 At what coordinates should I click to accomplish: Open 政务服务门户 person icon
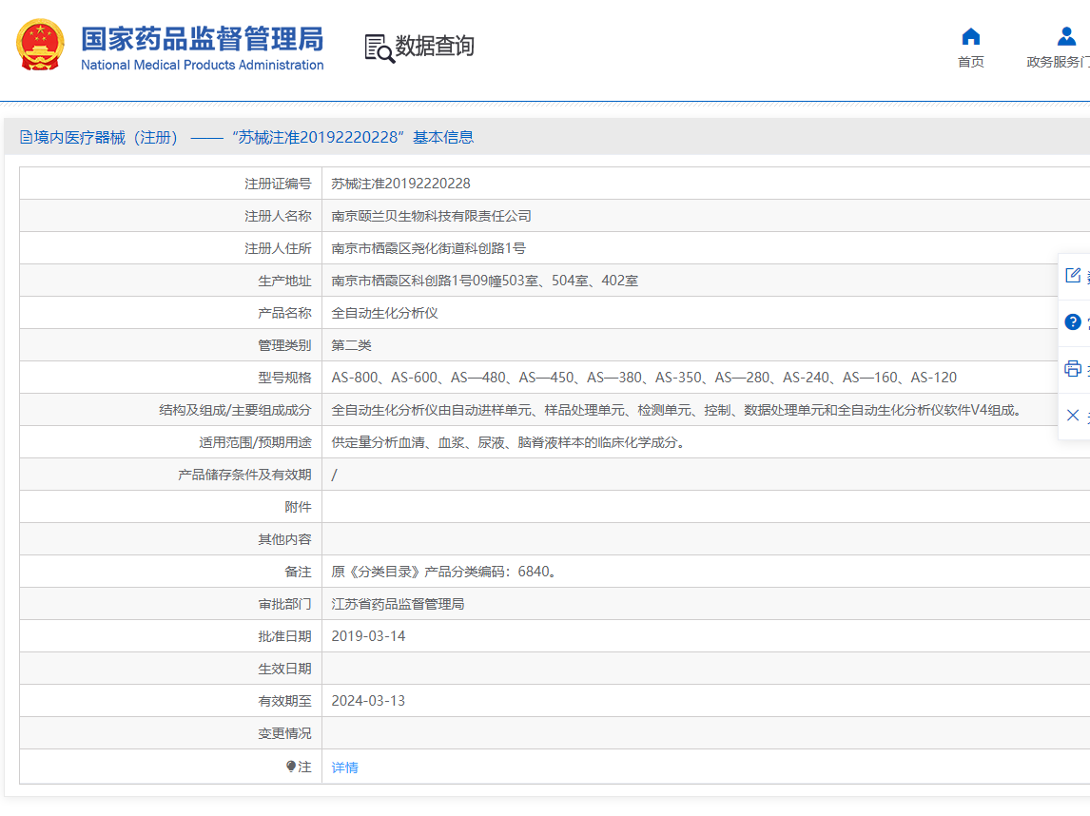1066,36
